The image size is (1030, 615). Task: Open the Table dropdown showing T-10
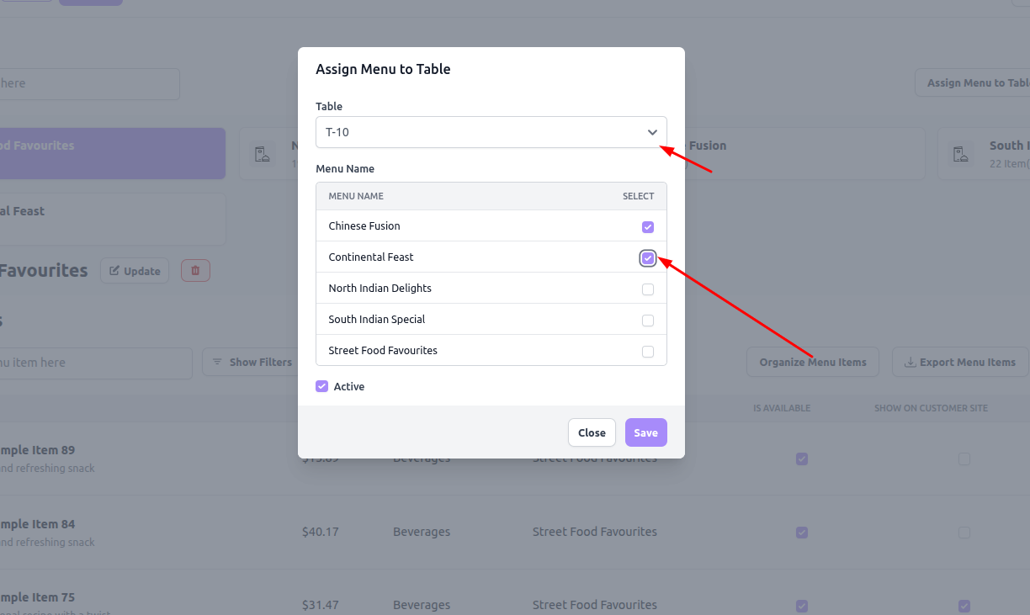point(491,132)
